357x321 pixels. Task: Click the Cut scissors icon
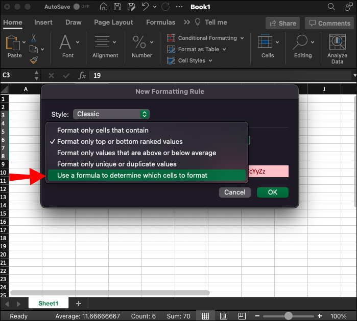coord(34,38)
